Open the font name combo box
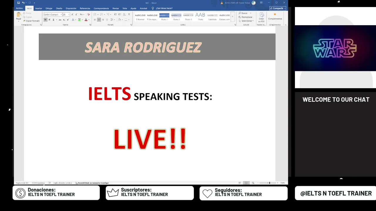 [x=53, y=14]
